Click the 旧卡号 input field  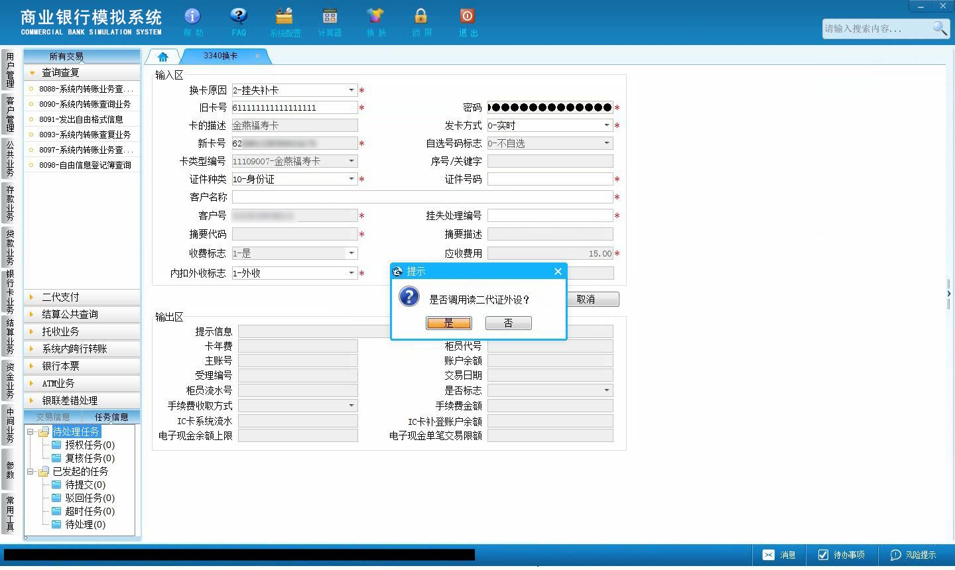[x=294, y=107]
